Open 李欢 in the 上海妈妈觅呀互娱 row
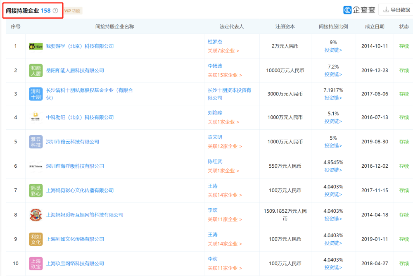This screenshot has width=413, height=276. point(213,210)
